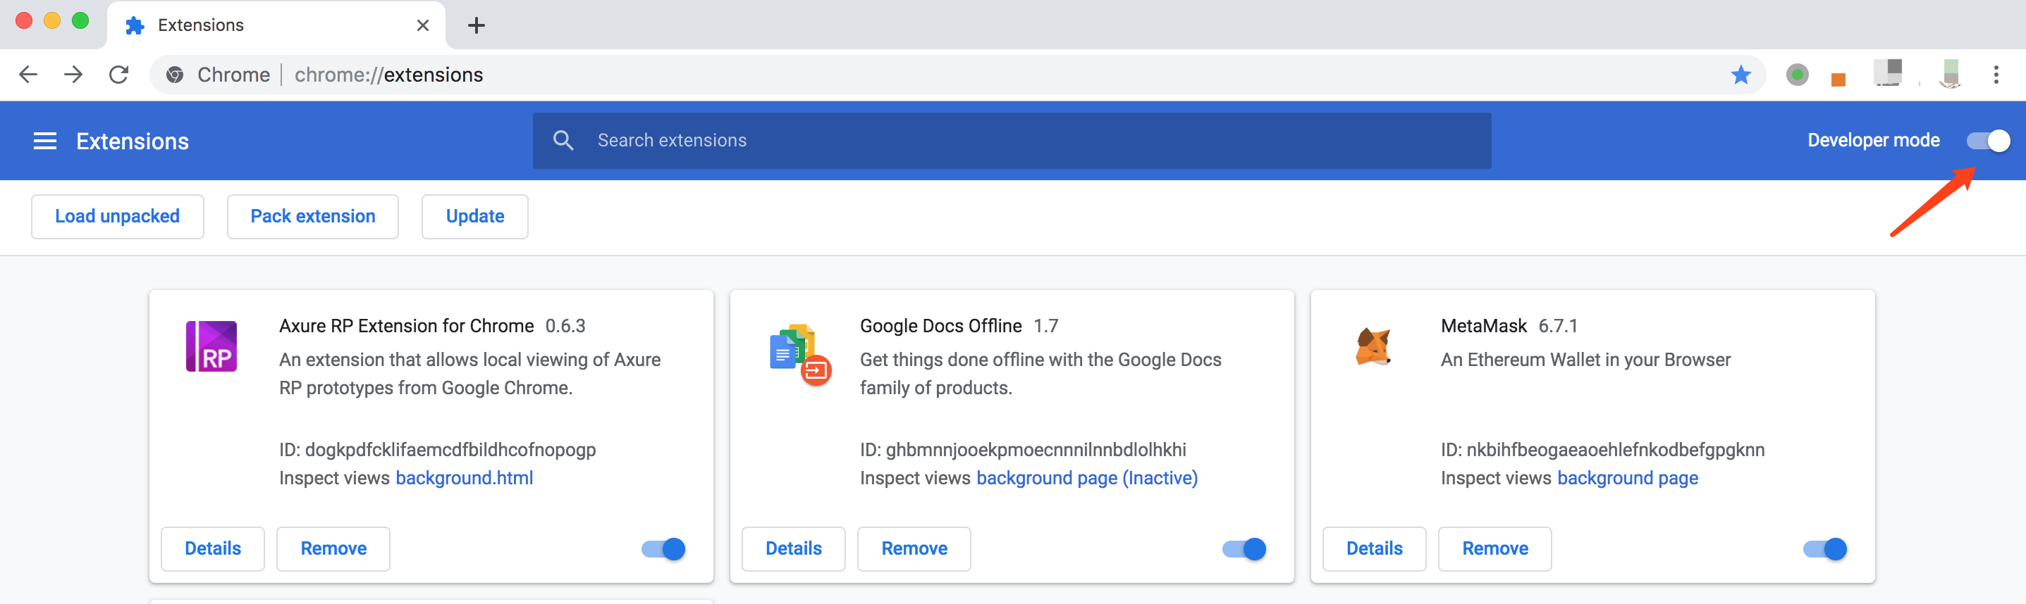Click the MetaMask fox logo
Screen dimensions: 2026x604
pos(1373,346)
